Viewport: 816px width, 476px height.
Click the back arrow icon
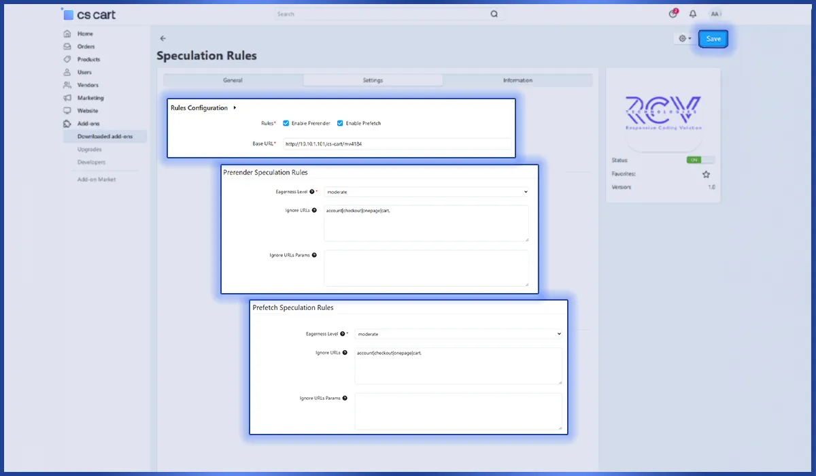(x=163, y=39)
